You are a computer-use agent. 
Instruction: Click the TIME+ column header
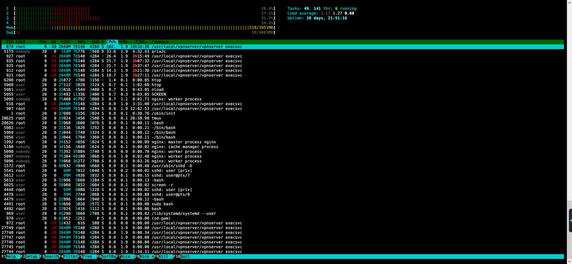tap(141, 42)
